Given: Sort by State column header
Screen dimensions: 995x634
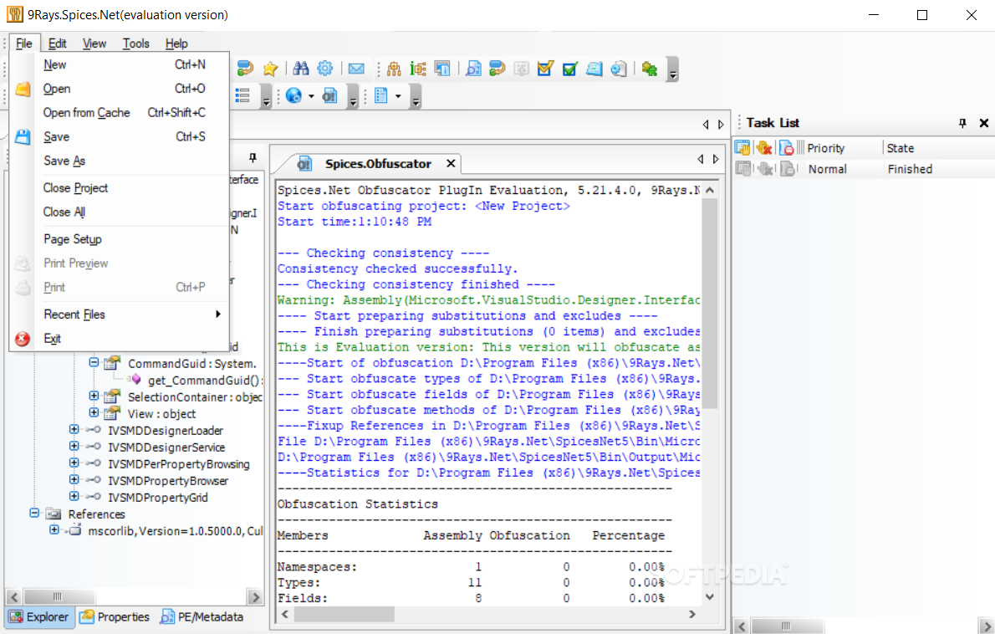Looking at the screenshot, I should click(901, 148).
